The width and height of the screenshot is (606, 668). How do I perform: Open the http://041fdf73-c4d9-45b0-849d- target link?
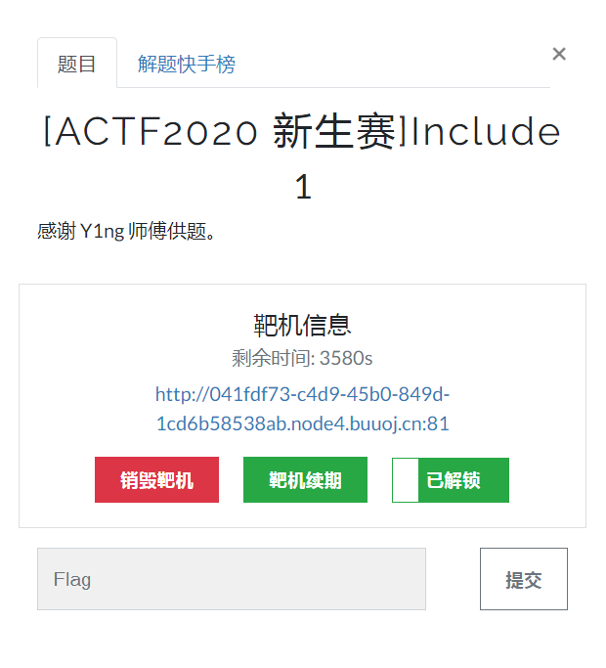click(x=302, y=394)
